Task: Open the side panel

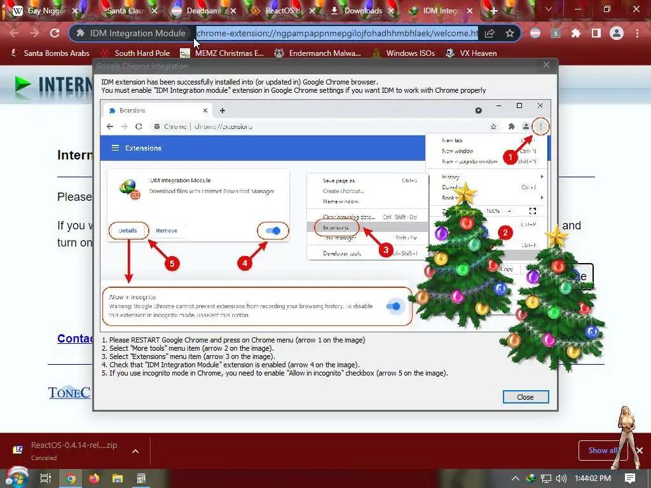Action: pyautogui.click(x=596, y=33)
